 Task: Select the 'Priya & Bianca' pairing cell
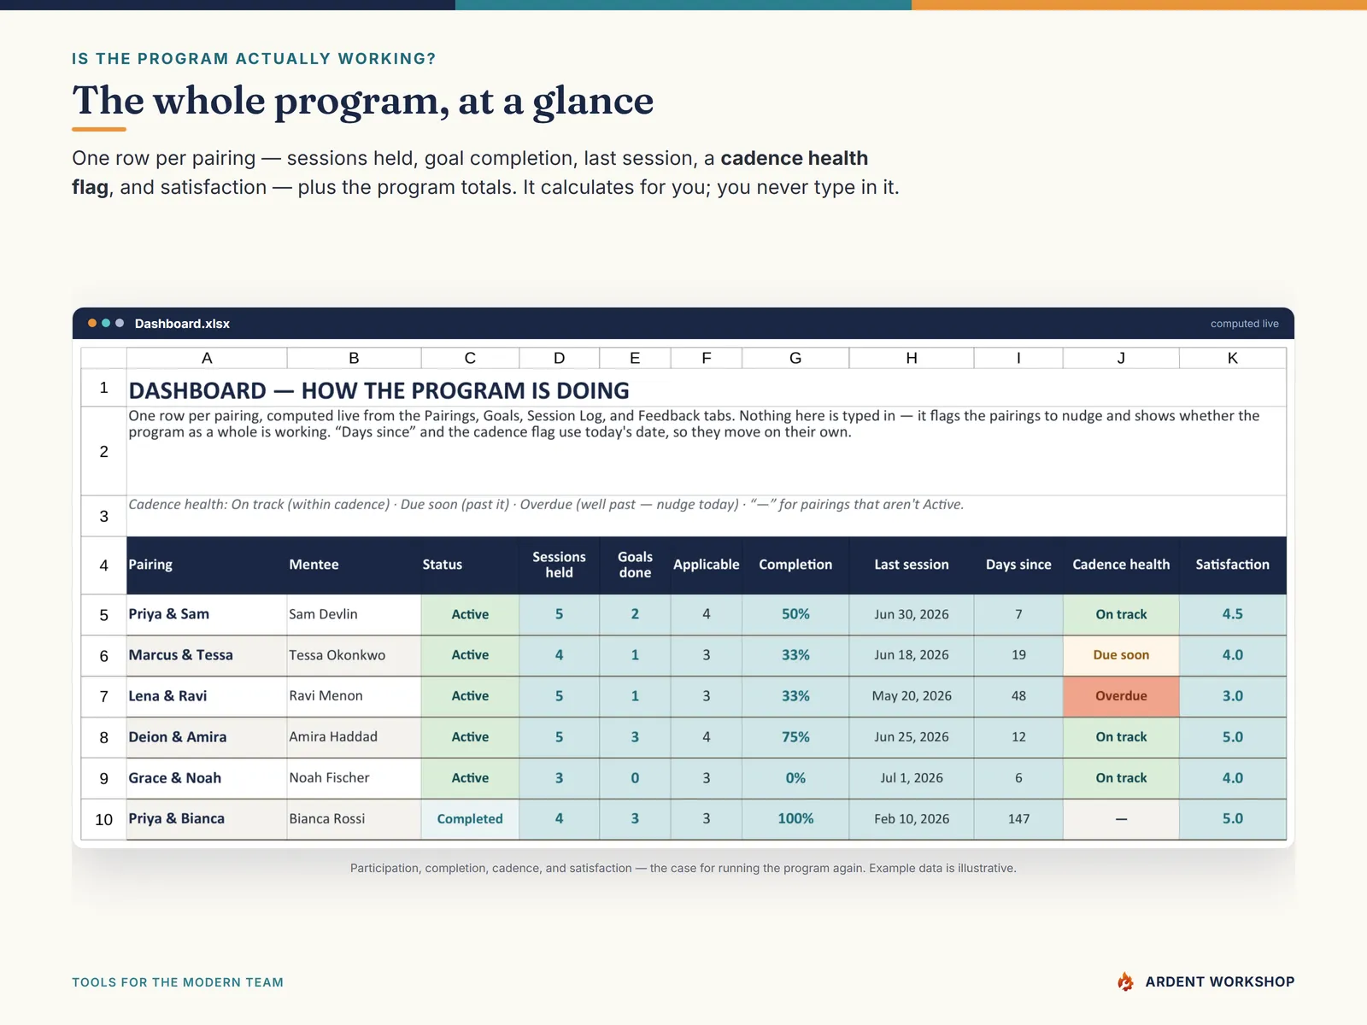(x=207, y=818)
